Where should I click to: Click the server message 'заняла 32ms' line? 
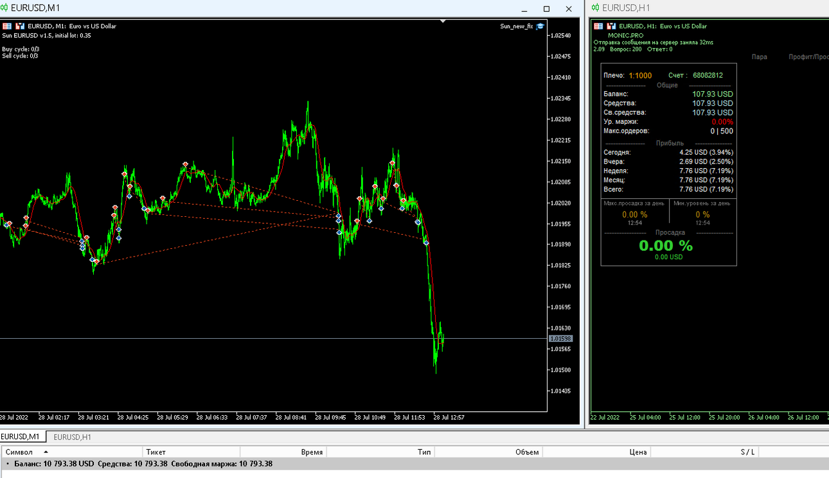(x=654, y=42)
